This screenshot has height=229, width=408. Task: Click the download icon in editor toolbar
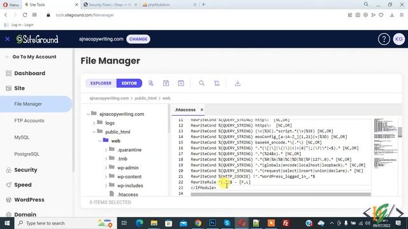tap(238, 83)
